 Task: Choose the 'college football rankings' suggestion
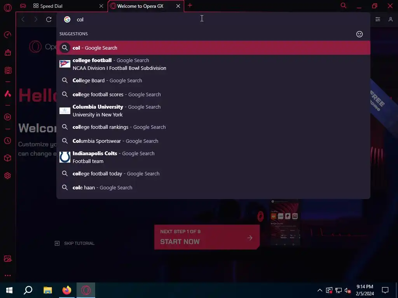point(213,127)
